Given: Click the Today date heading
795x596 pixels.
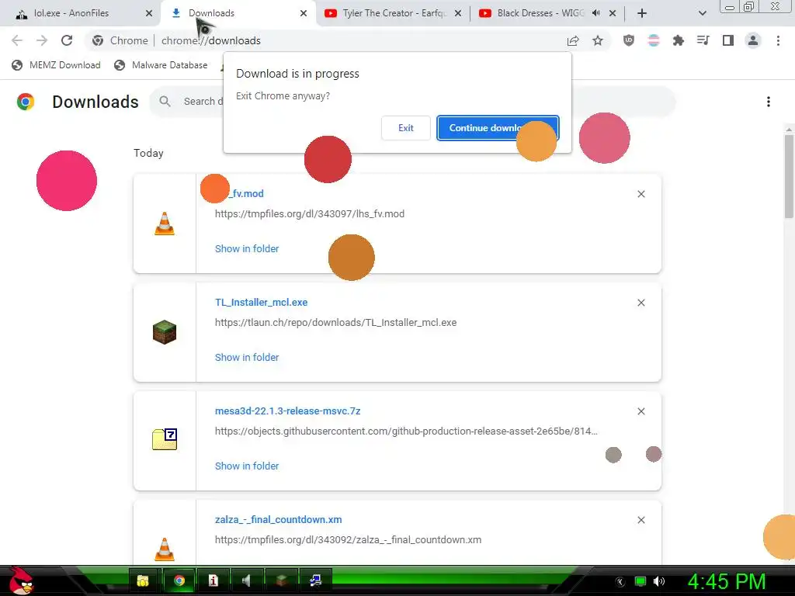Looking at the screenshot, I should coord(148,153).
